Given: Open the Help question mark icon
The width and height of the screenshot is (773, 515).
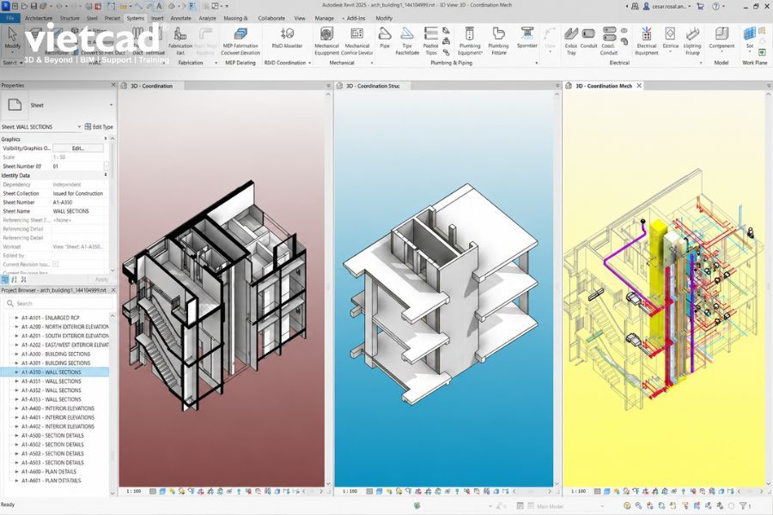Looking at the screenshot, I should 715,6.
